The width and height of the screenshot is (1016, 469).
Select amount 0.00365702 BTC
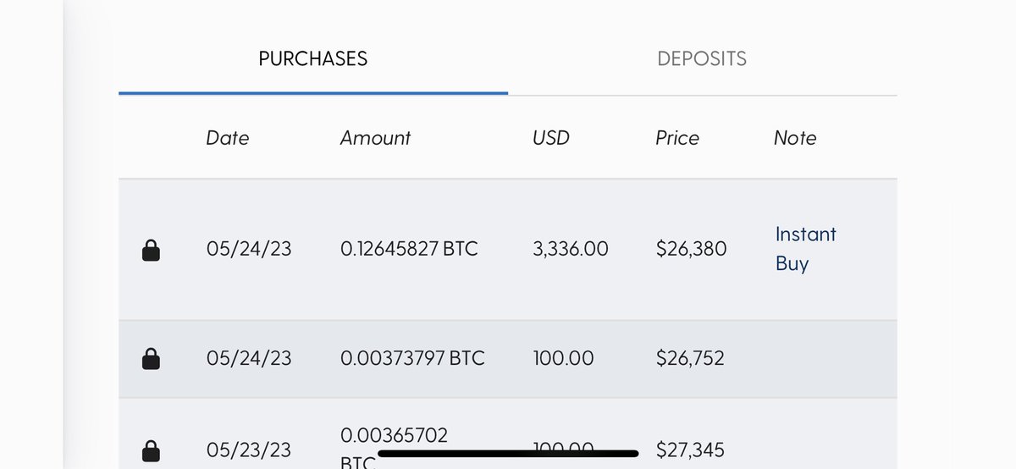394,450
